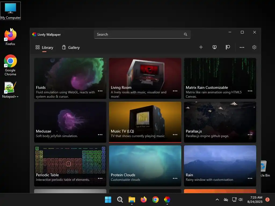Viewport: 275px width, 206px height.
Task: Launch Chrome from the taskbar
Action: [155, 200]
